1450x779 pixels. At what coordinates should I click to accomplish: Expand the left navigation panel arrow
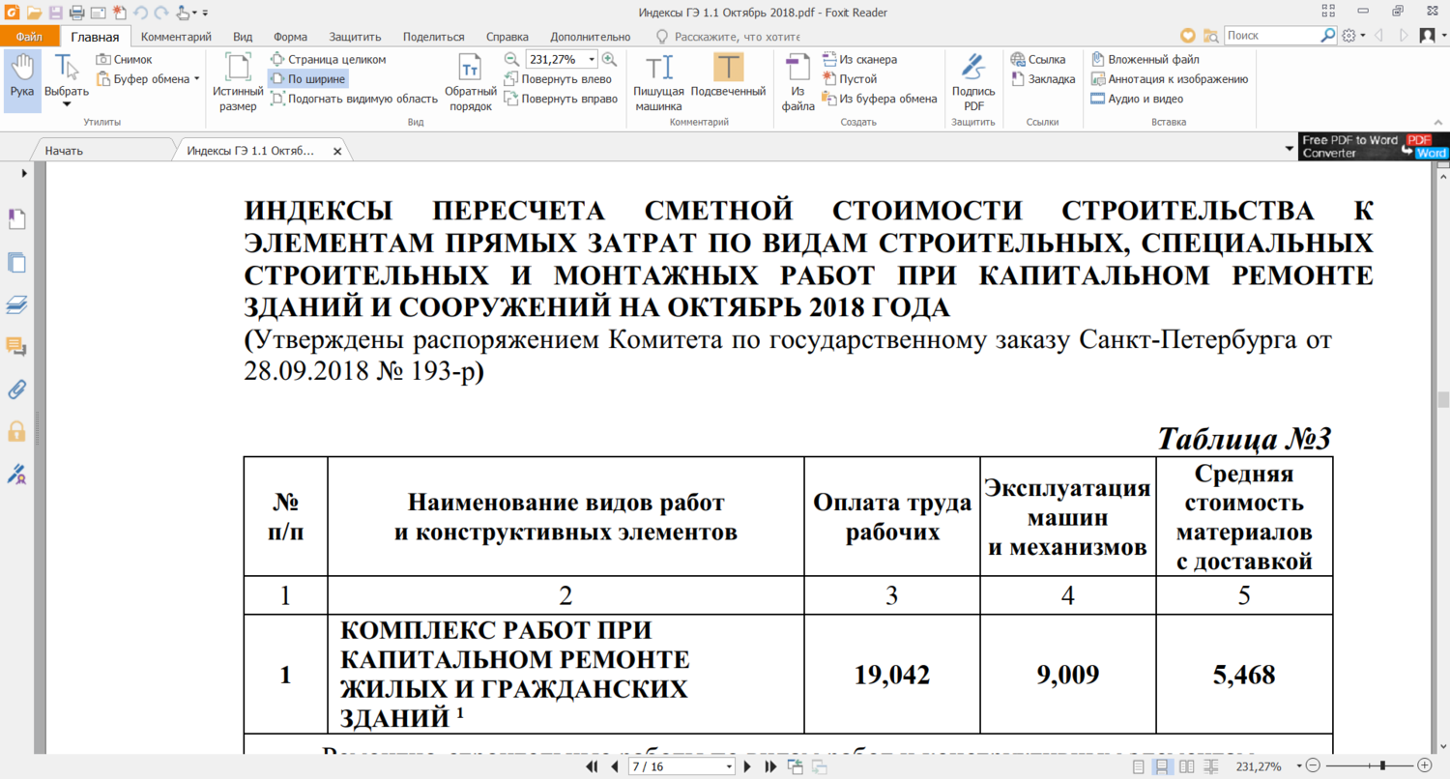click(23, 173)
